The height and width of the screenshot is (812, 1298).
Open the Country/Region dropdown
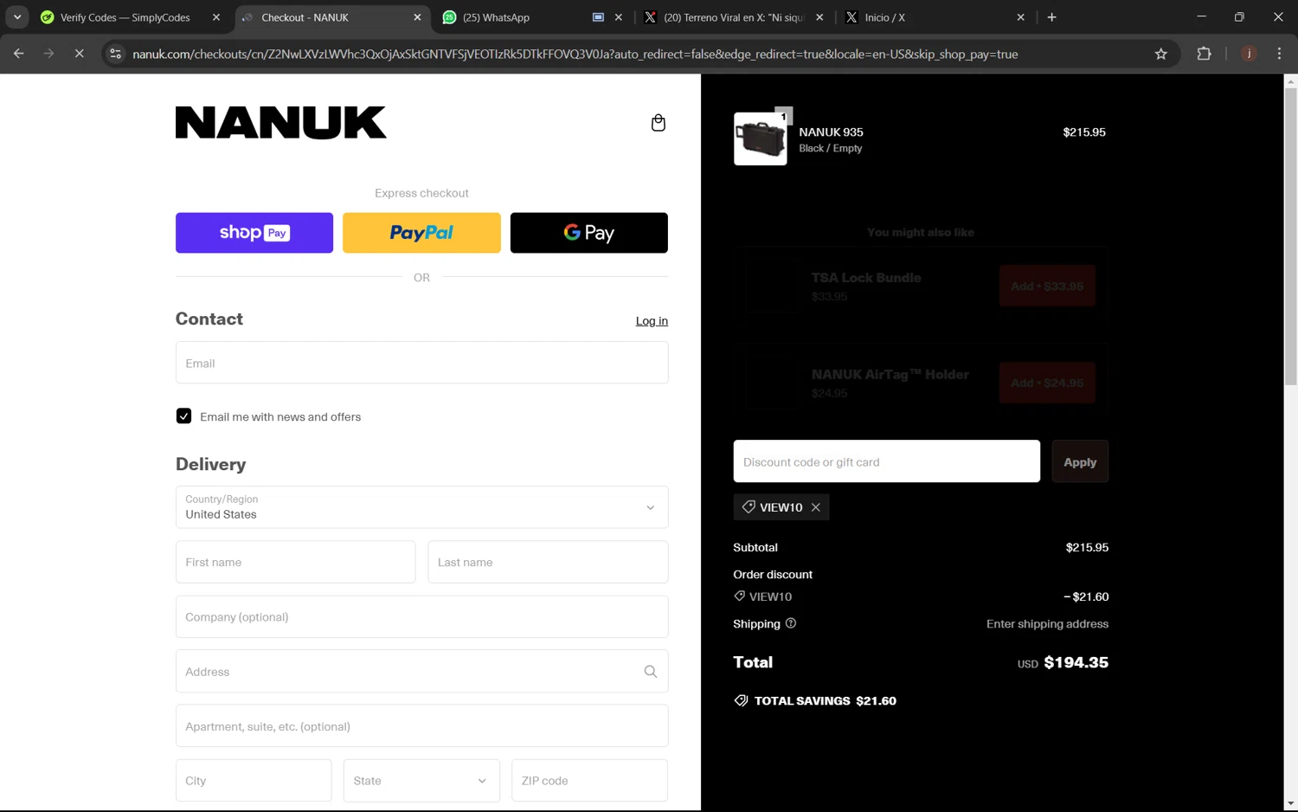click(421, 507)
